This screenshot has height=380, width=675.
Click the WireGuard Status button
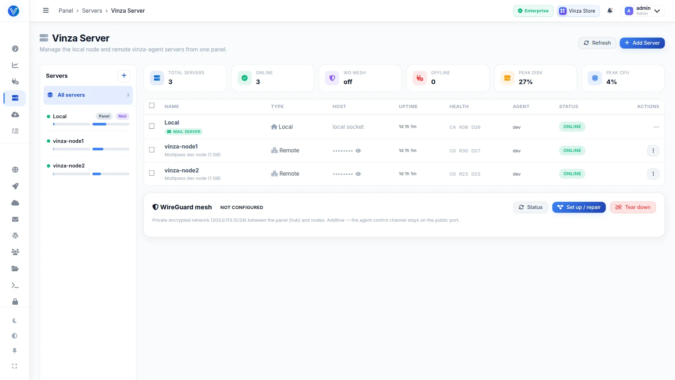[x=531, y=207]
